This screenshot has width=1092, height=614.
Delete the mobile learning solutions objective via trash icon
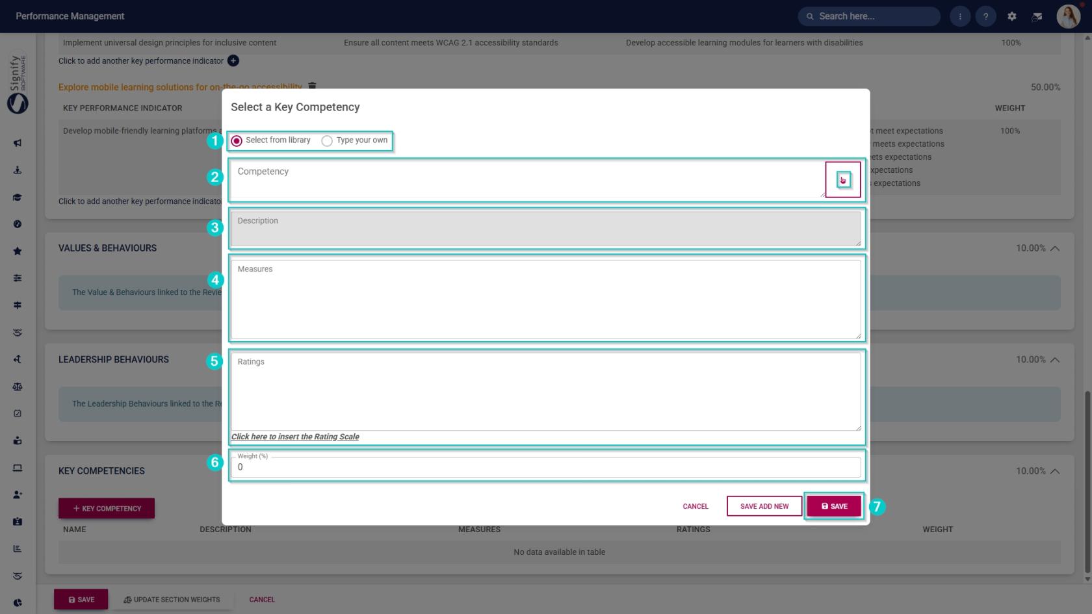(x=312, y=86)
